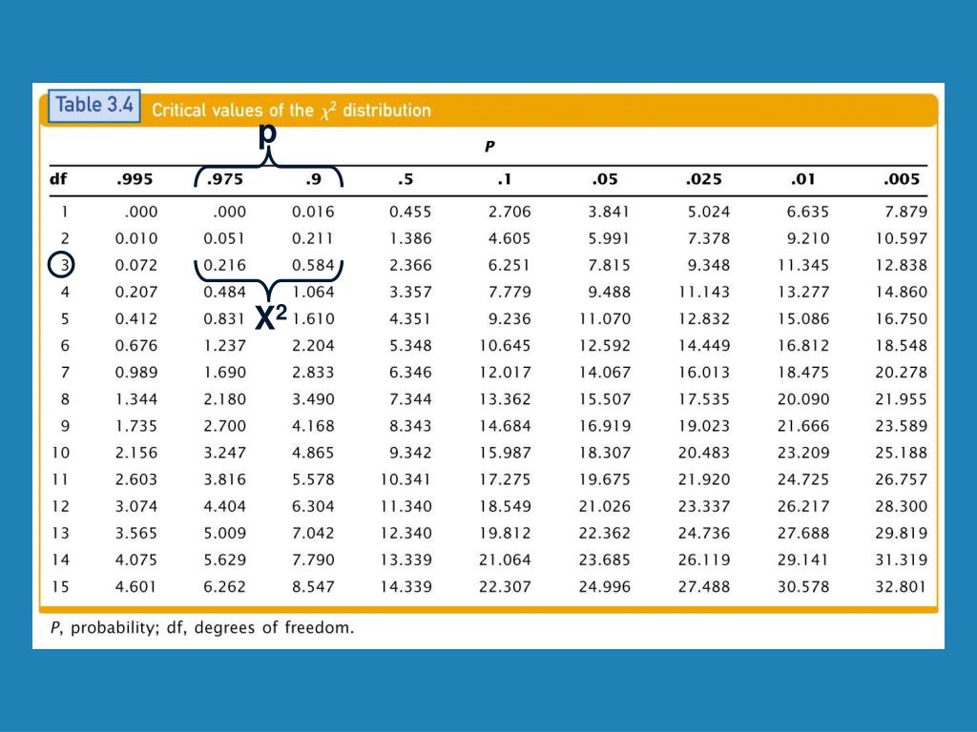Click the cell 9.488 in row 4

point(609,293)
